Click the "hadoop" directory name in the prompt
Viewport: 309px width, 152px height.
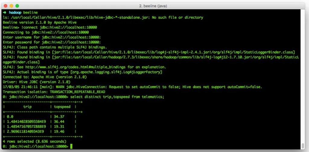point(15,13)
